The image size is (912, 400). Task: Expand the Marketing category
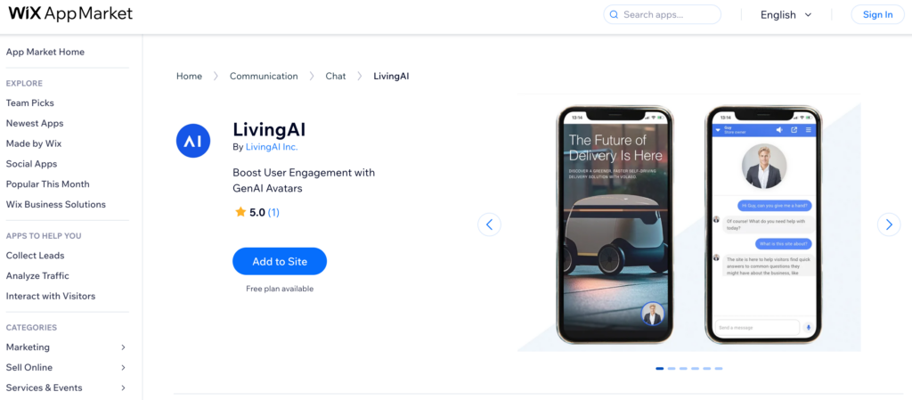[x=66, y=347]
